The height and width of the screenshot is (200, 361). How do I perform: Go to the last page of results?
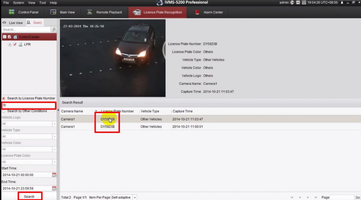tap(316, 197)
